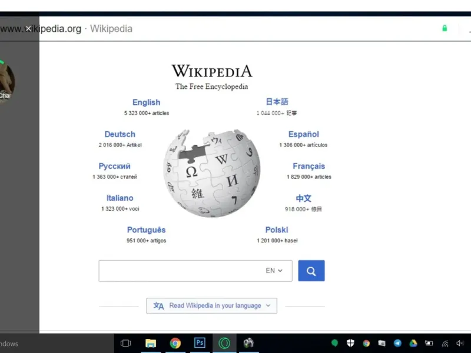Open File Explorer from the taskbar
The image size is (471, 353).
pos(151,343)
